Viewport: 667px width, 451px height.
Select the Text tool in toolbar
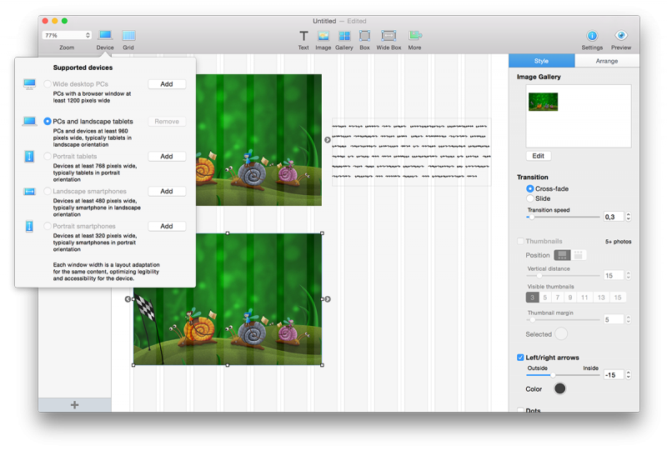tap(303, 36)
